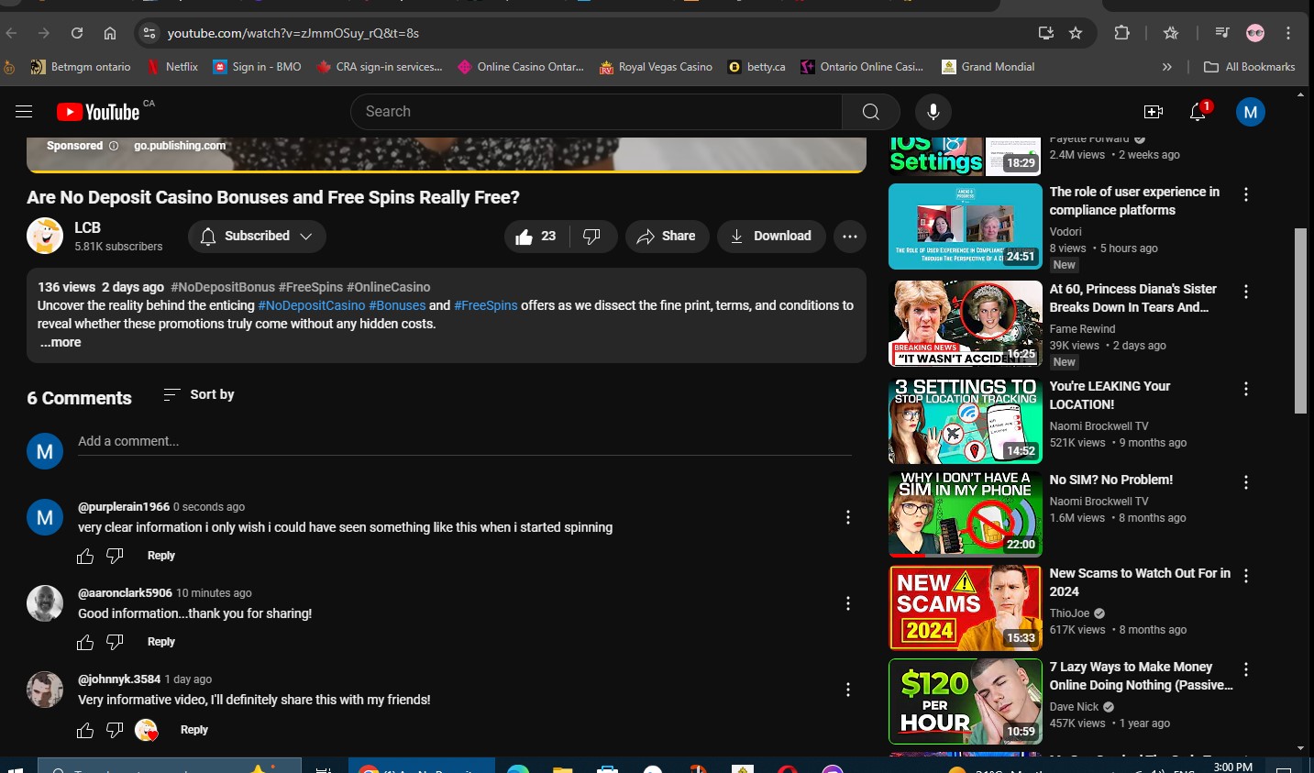The height and width of the screenshot is (773, 1314).
Task: Open the YouTube guide hamburger menu
Action: (24, 112)
